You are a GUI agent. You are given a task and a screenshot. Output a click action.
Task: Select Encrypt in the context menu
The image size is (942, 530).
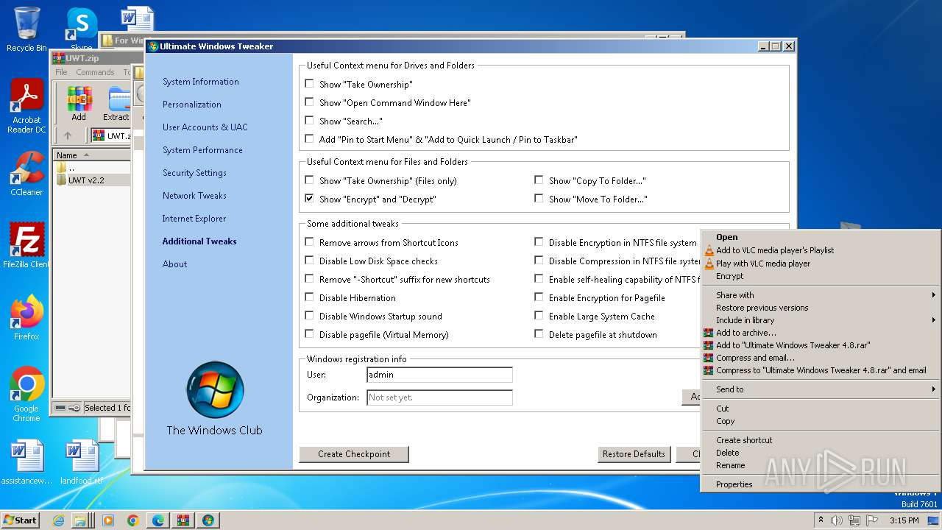click(820, 276)
